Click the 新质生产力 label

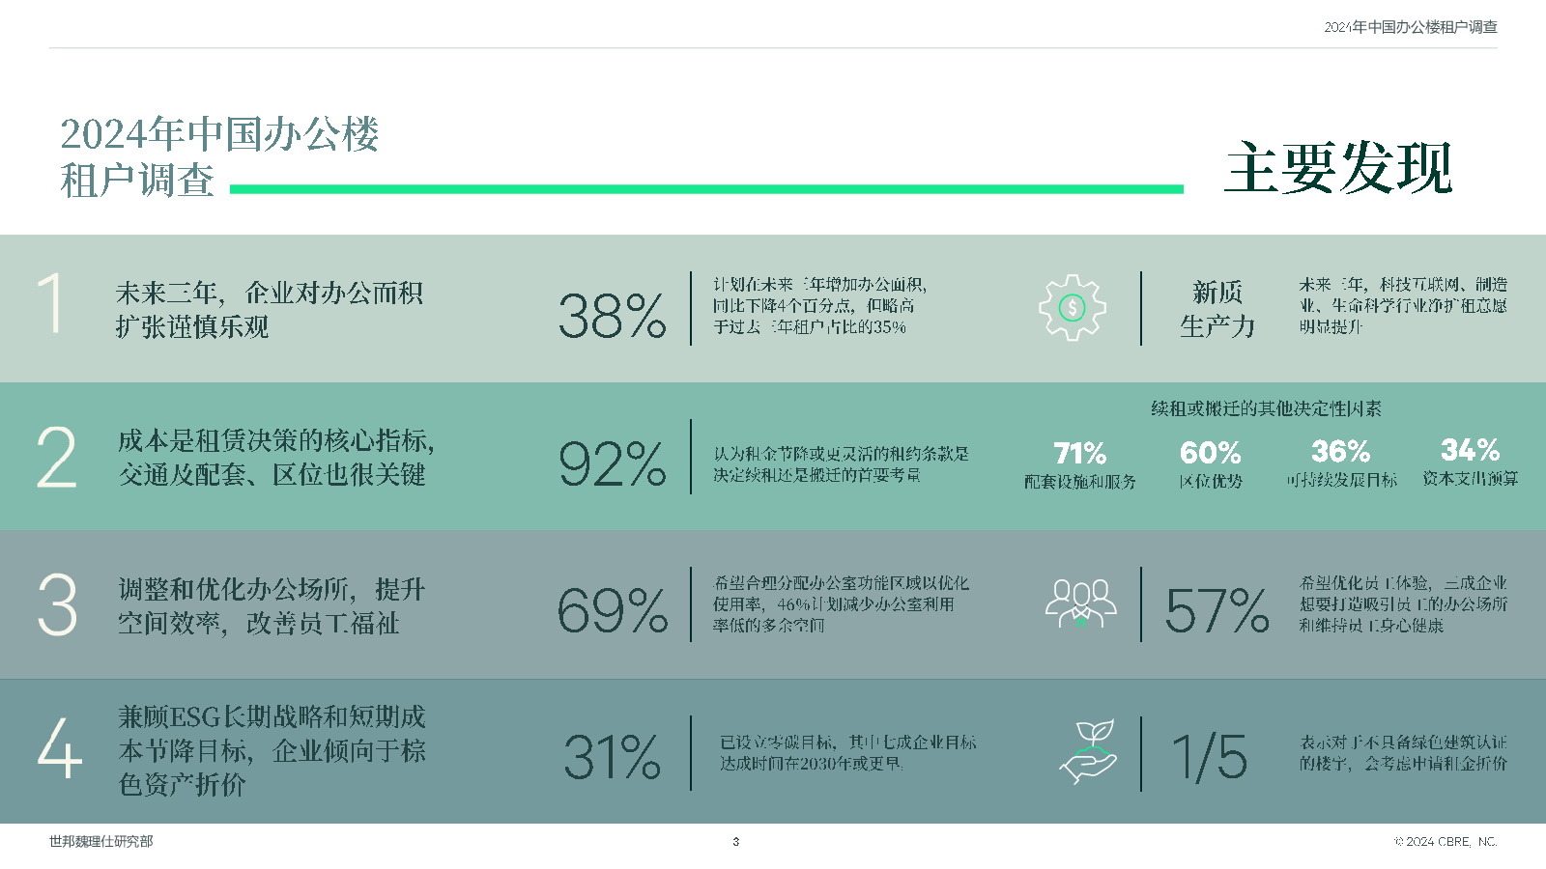[1217, 309]
